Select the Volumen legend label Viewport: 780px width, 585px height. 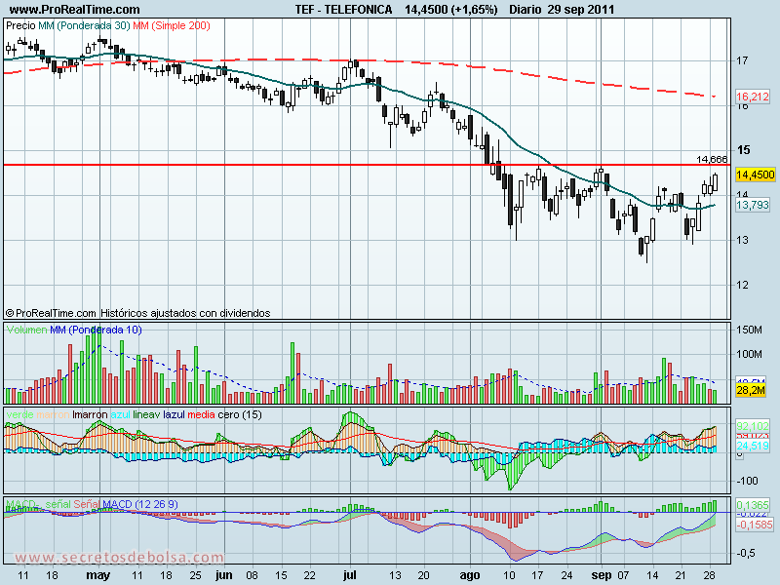pyautogui.click(x=27, y=330)
